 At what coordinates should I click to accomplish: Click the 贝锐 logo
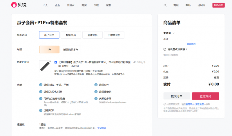(19, 5)
